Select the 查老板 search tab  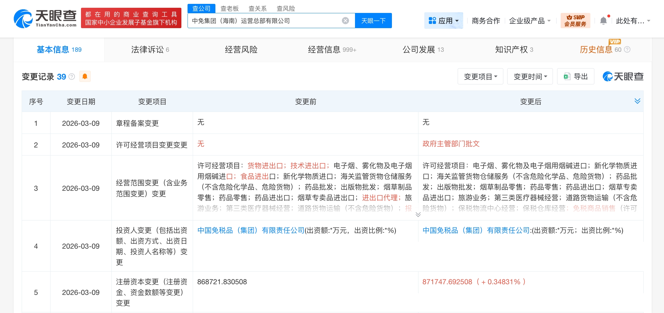coord(229,8)
